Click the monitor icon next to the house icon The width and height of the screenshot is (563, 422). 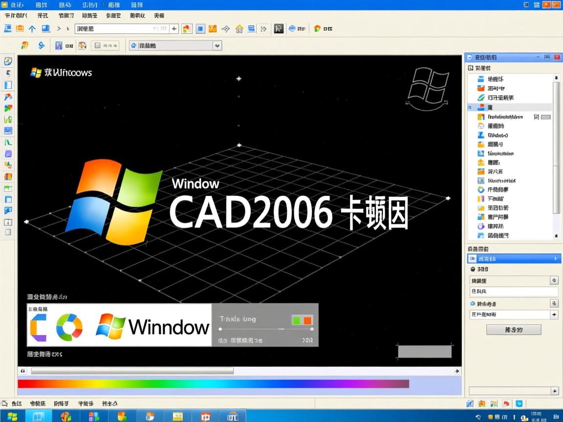tap(251, 28)
